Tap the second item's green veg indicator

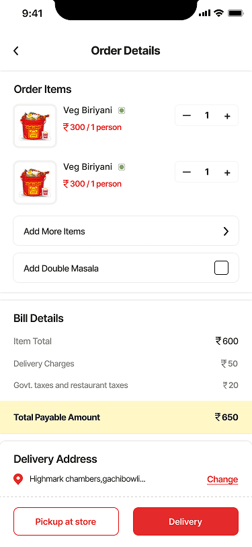coord(122,167)
